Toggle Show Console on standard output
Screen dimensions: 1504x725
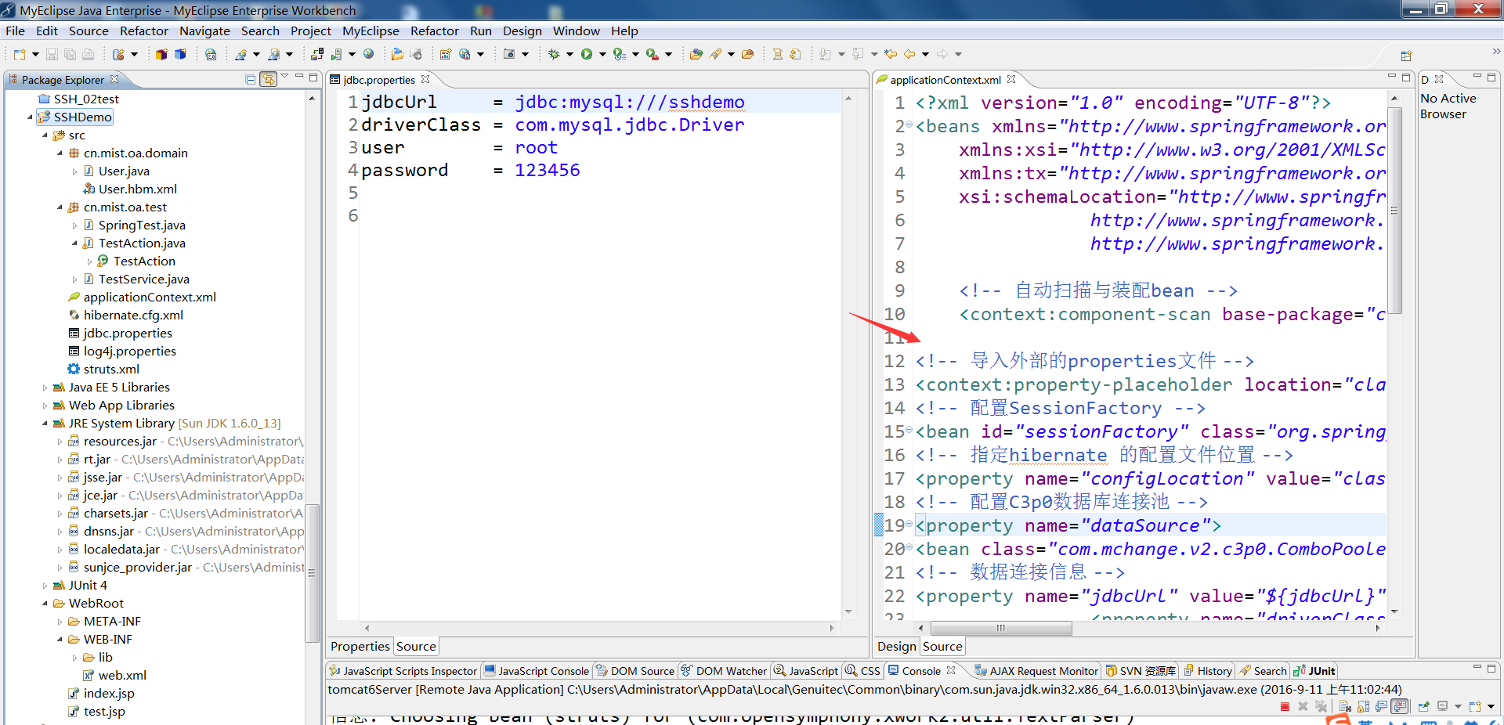1381,706
